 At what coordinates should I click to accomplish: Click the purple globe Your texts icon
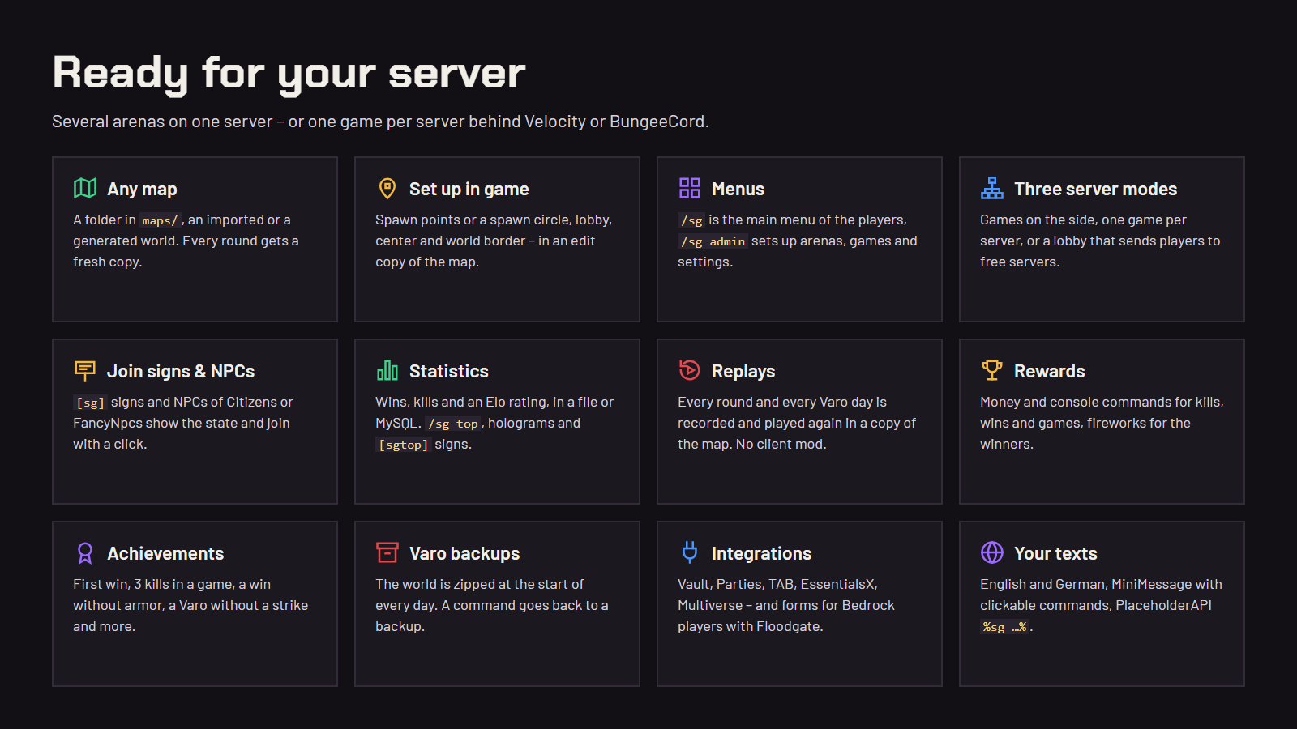pos(992,552)
